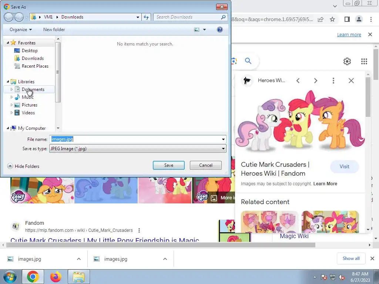Select Downloads under Favorites
The width and height of the screenshot is (379, 284).
click(x=29, y=58)
